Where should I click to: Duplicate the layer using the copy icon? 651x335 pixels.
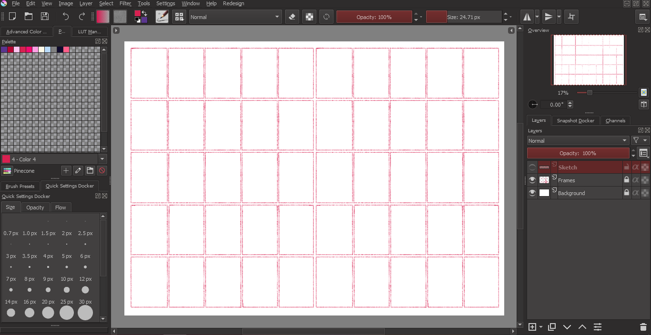[x=552, y=327]
